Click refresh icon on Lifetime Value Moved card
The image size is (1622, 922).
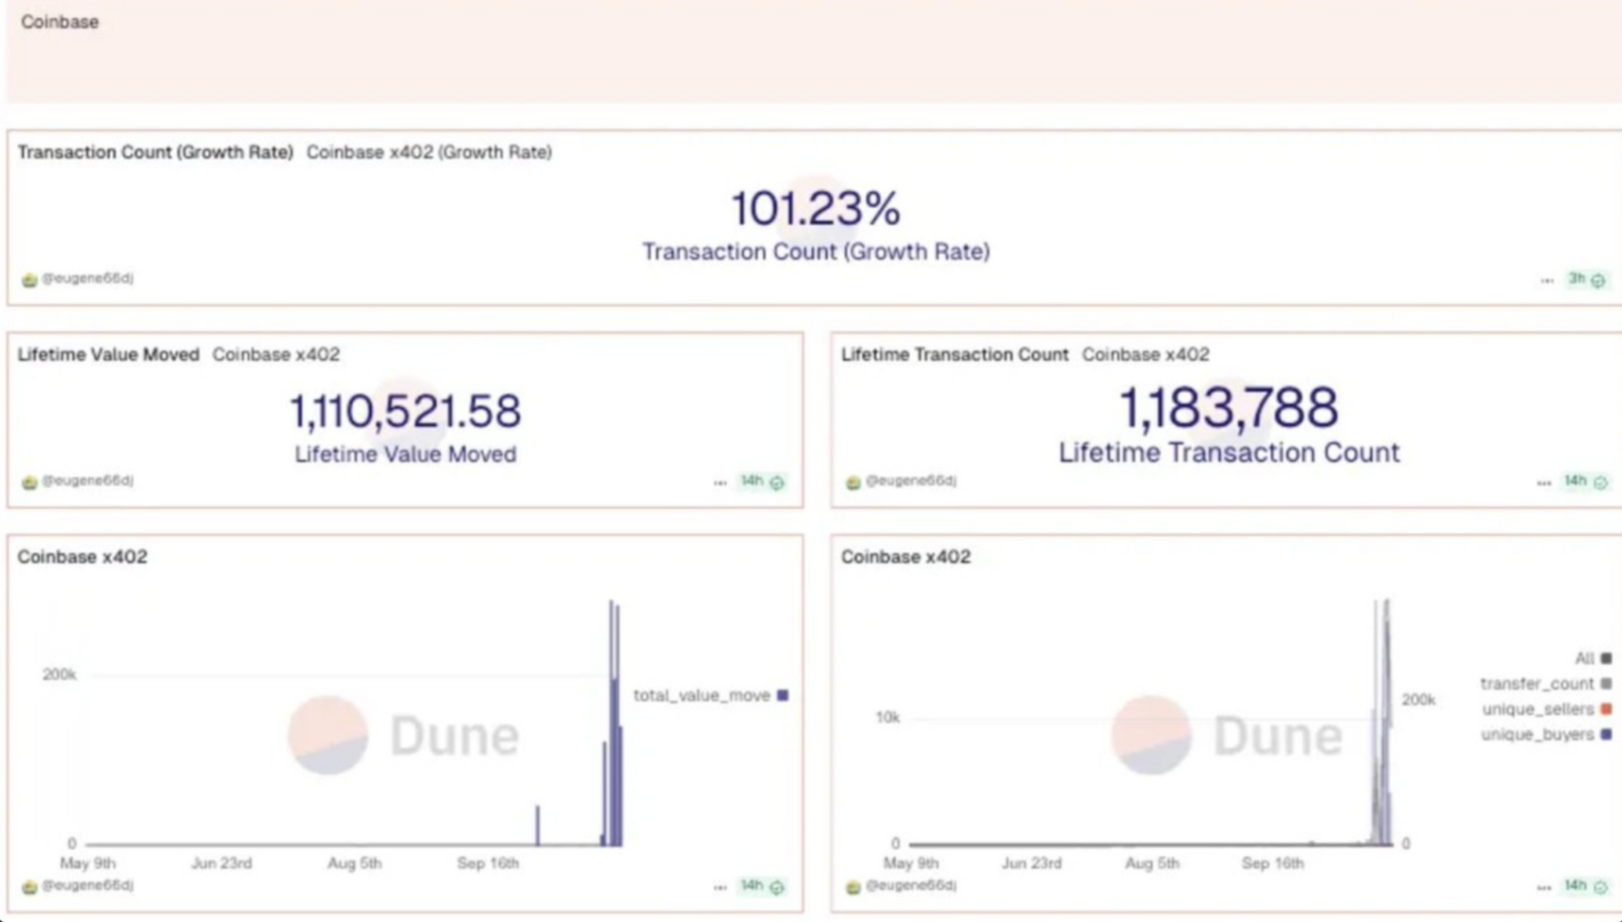(777, 483)
